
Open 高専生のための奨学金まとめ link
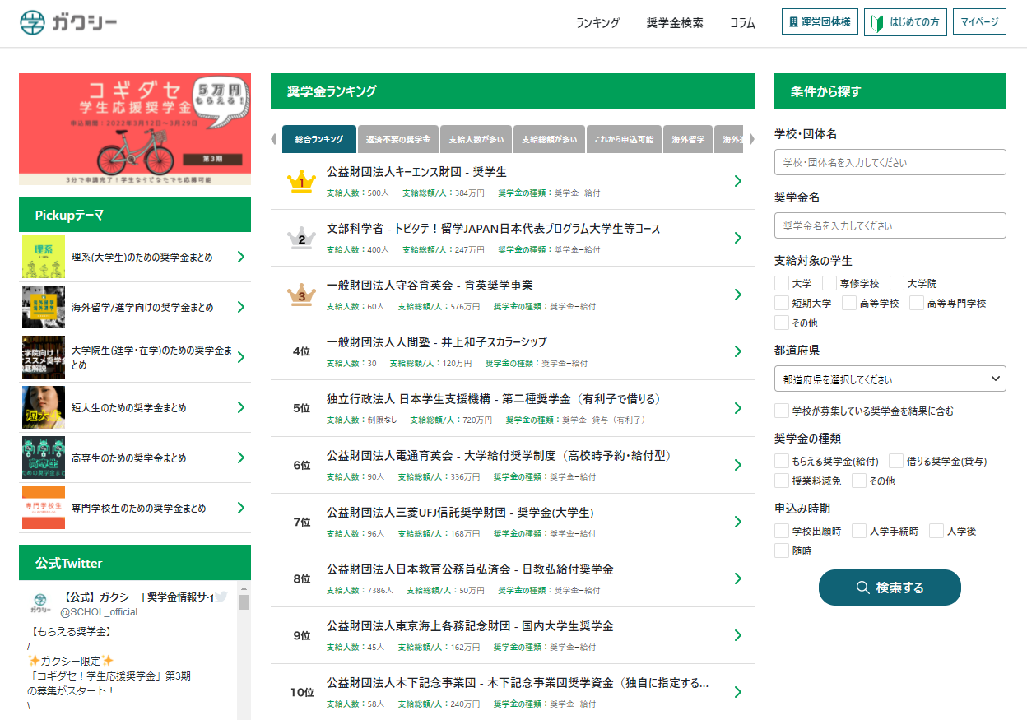pos(128,458)
